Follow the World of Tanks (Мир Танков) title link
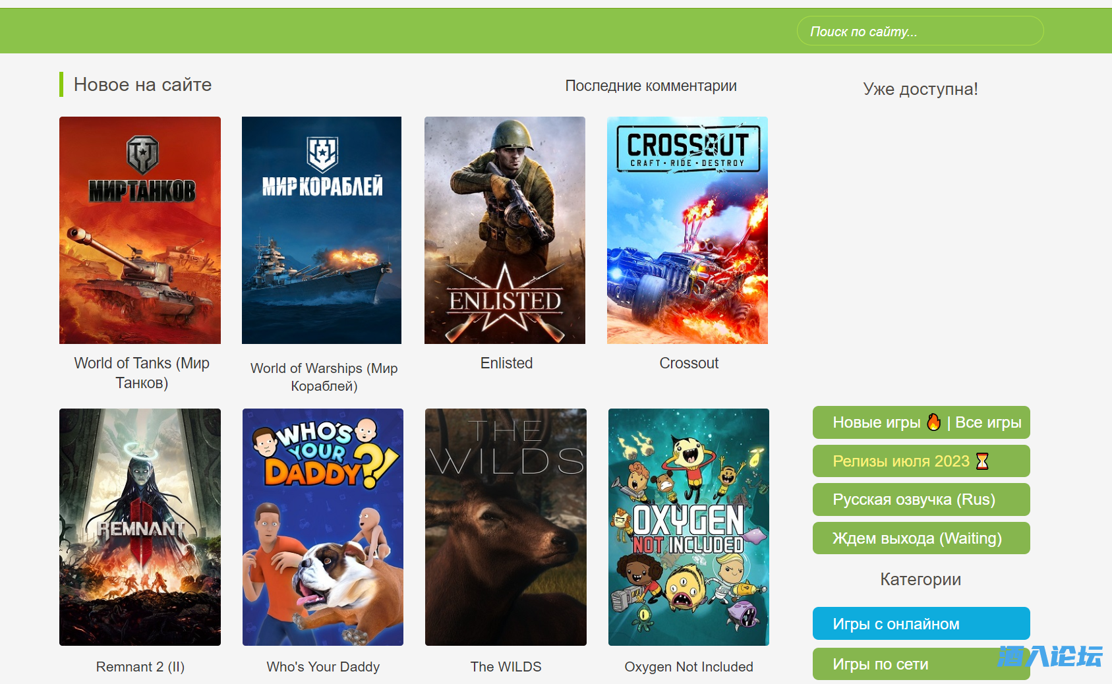The width and height of the screenshot is (1112, 684). pos(142,373)
